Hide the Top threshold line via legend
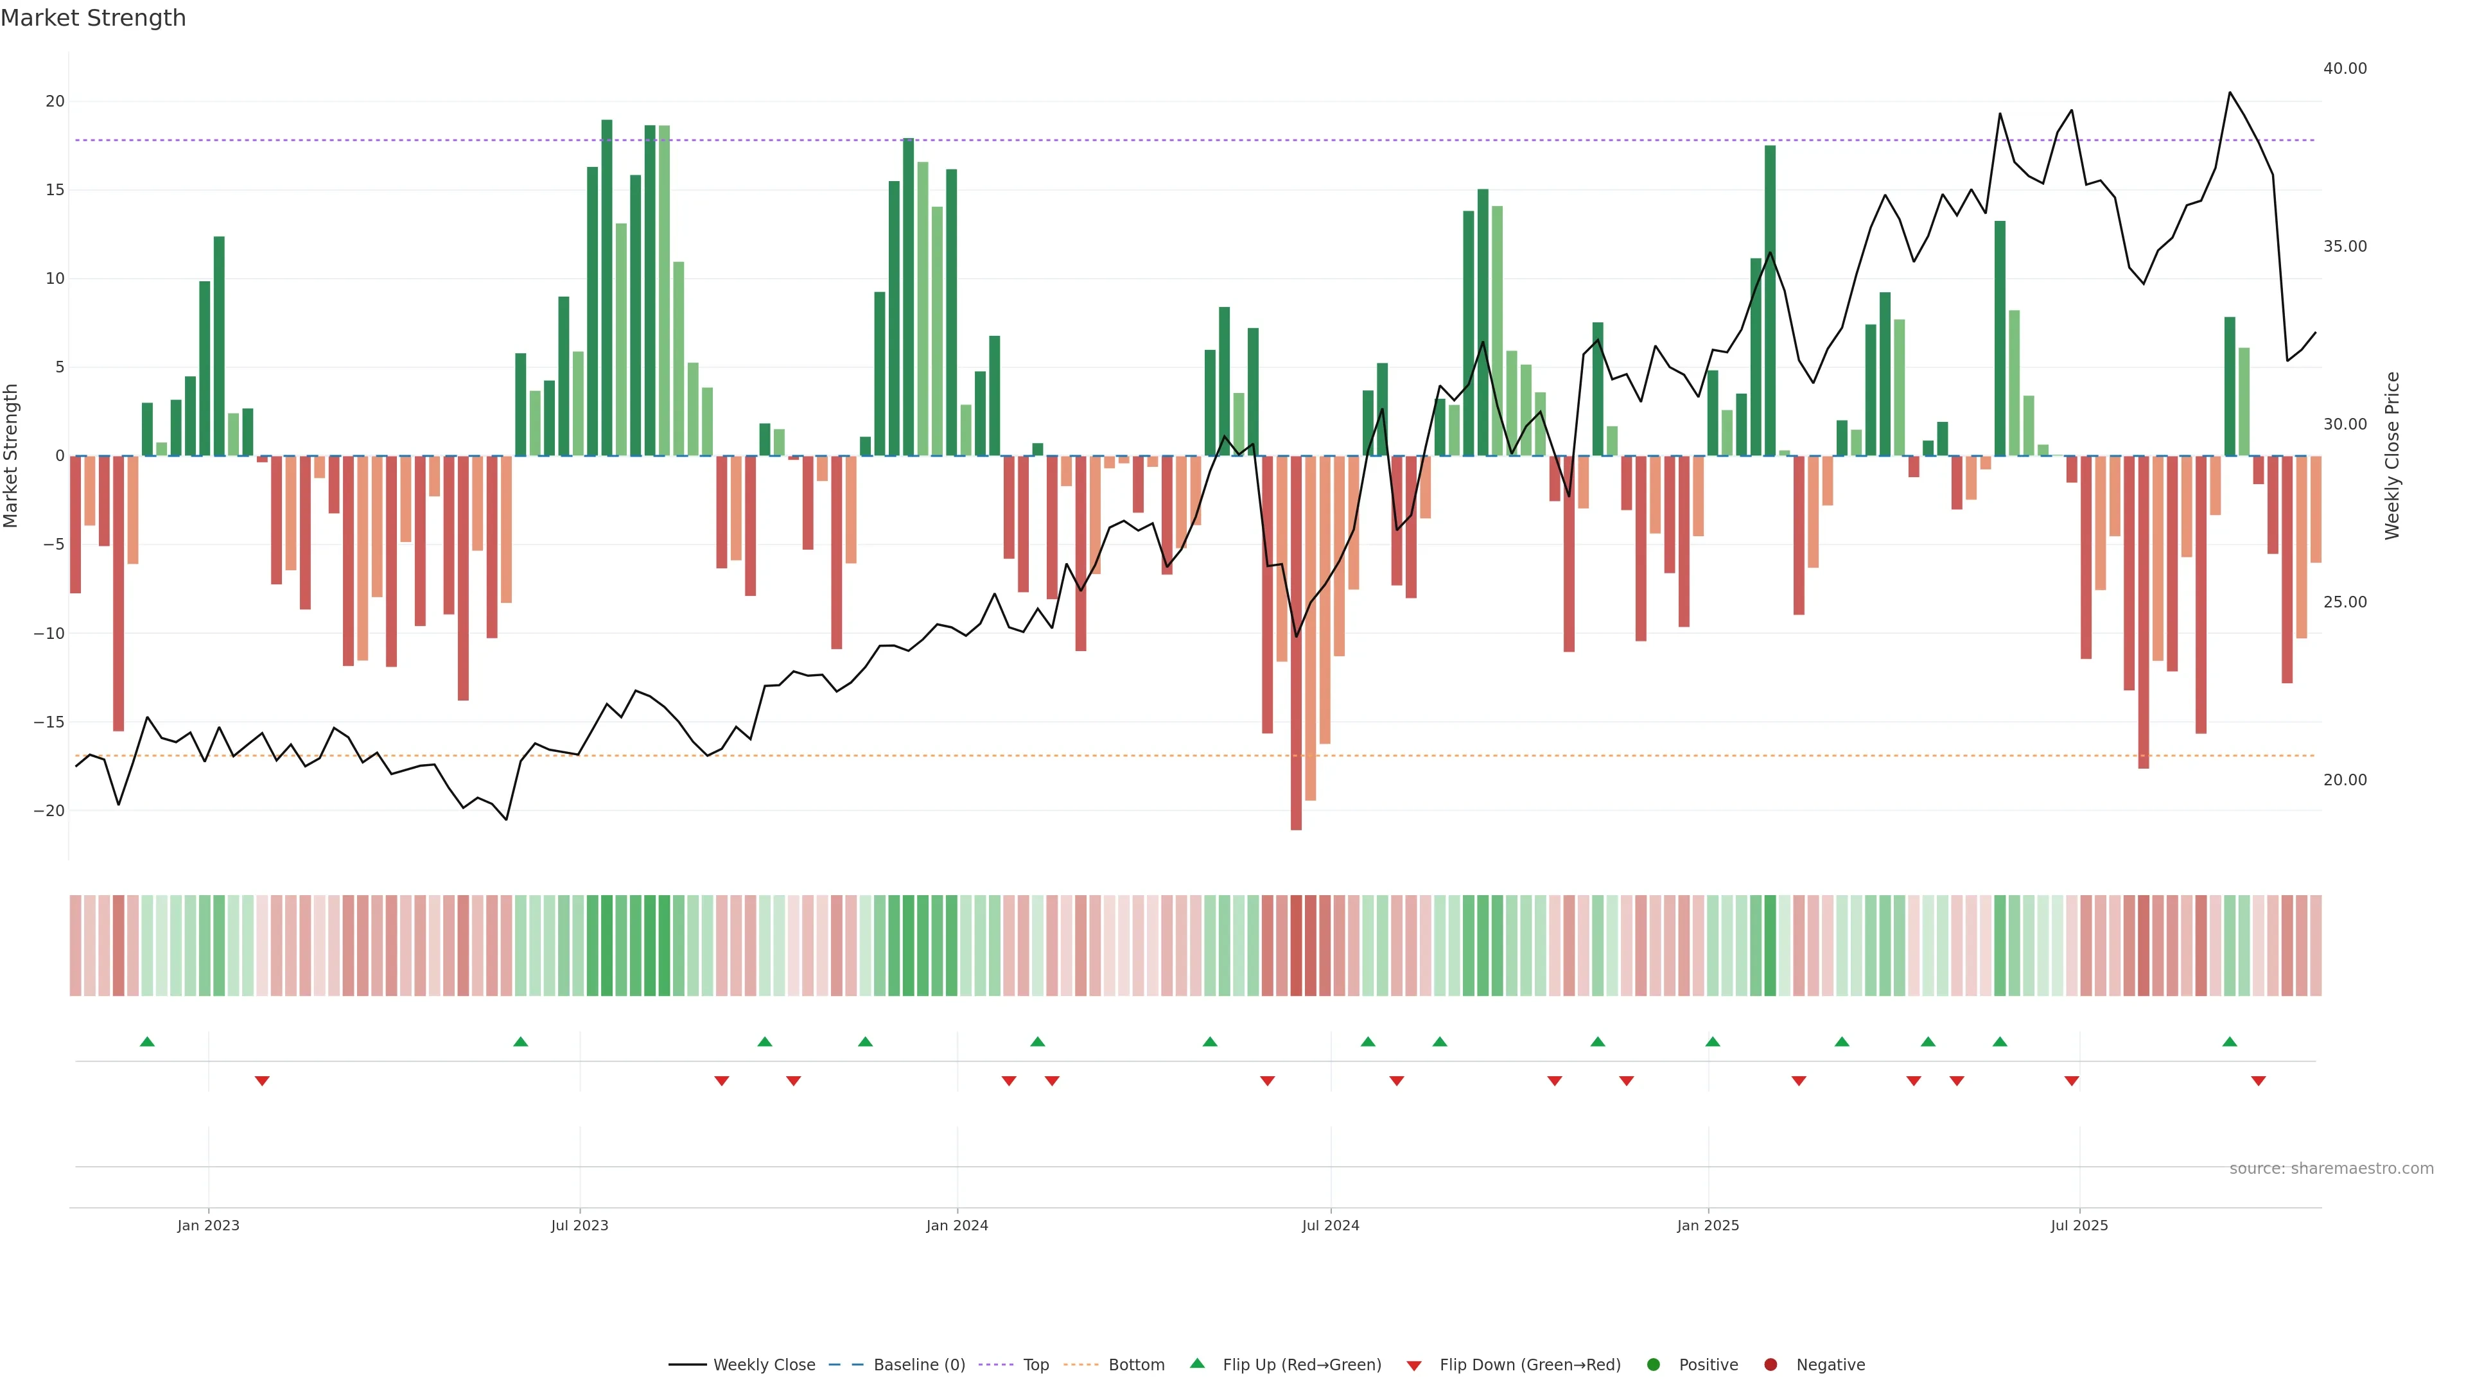2466x1387 pixels. pos(1036,1365)
